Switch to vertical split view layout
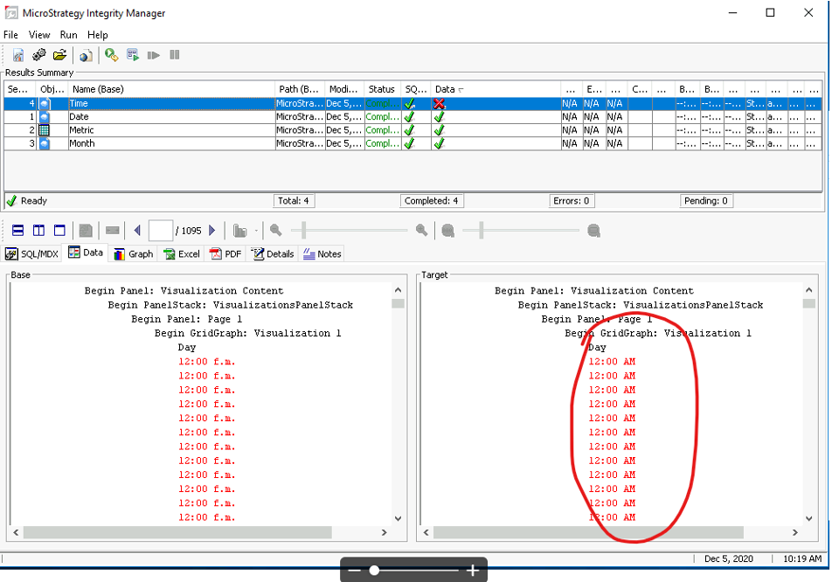This screenshot has width=832, height=582. pyautogui.click(x=38, y=231)
